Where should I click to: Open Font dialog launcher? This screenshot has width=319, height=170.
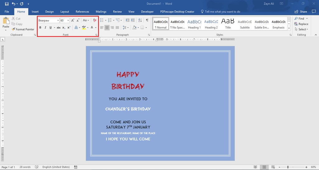(x=97, y=35)
